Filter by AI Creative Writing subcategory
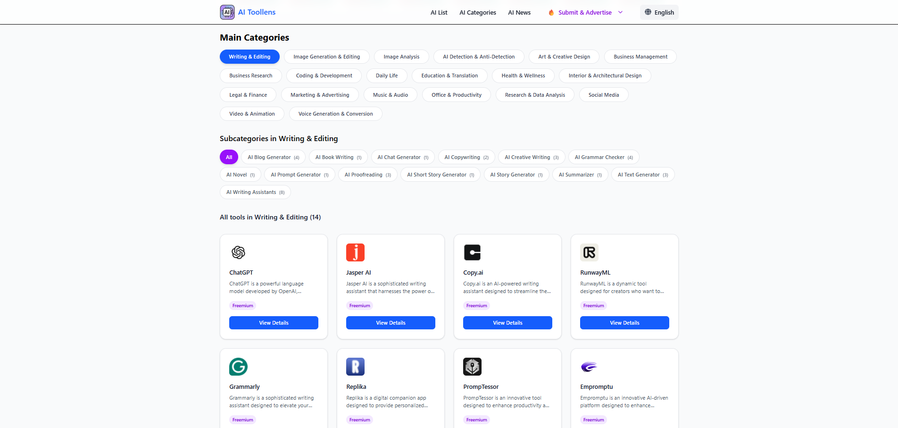 532,157
